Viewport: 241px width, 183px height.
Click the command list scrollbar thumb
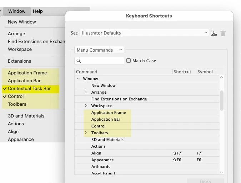[221, 100]
